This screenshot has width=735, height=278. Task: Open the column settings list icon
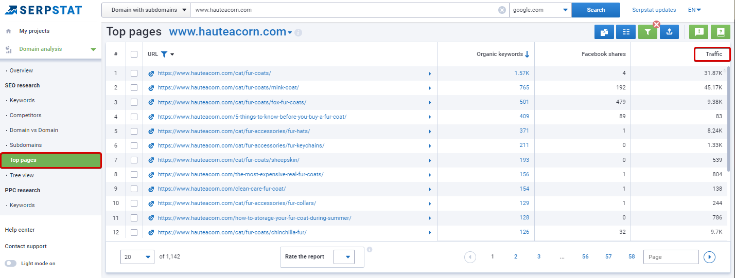[x=626, y=32]
